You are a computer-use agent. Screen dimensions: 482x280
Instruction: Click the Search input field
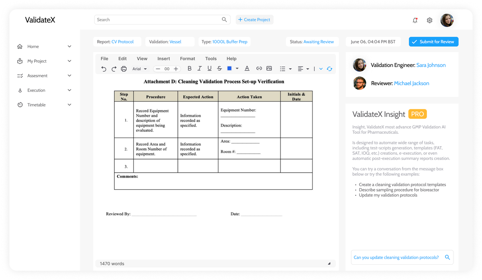[x=162, y=20]
